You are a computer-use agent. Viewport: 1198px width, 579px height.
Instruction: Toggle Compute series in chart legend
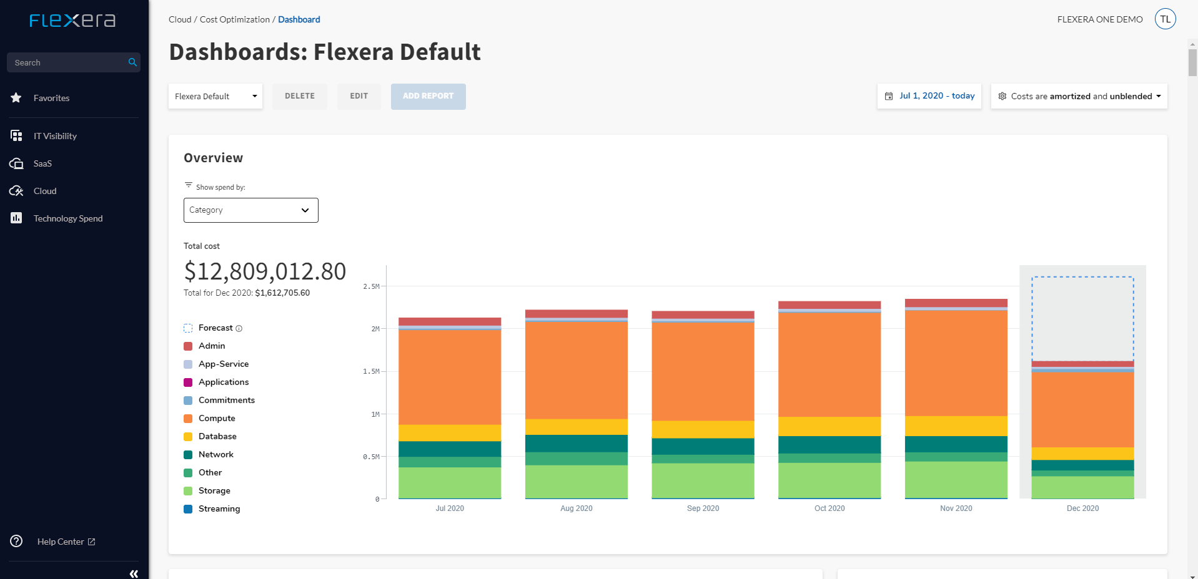[x=216, y=419]
